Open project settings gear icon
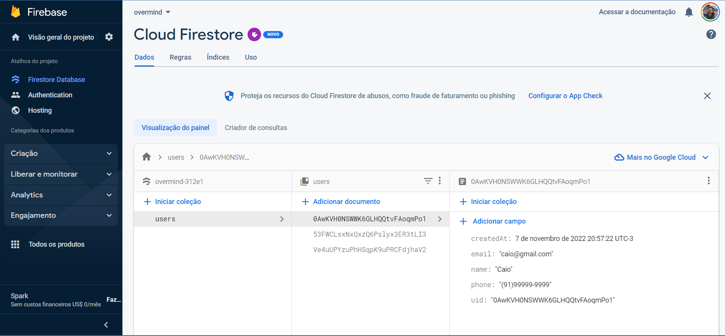Viewport: 725px width, 336px height. point(109,37)
